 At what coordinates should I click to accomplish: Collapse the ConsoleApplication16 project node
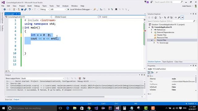click(149, 27)
